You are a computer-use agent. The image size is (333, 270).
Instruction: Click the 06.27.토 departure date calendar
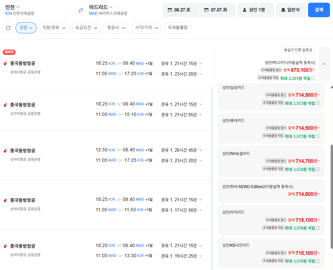pyautogui.click(x=181, y=10)
